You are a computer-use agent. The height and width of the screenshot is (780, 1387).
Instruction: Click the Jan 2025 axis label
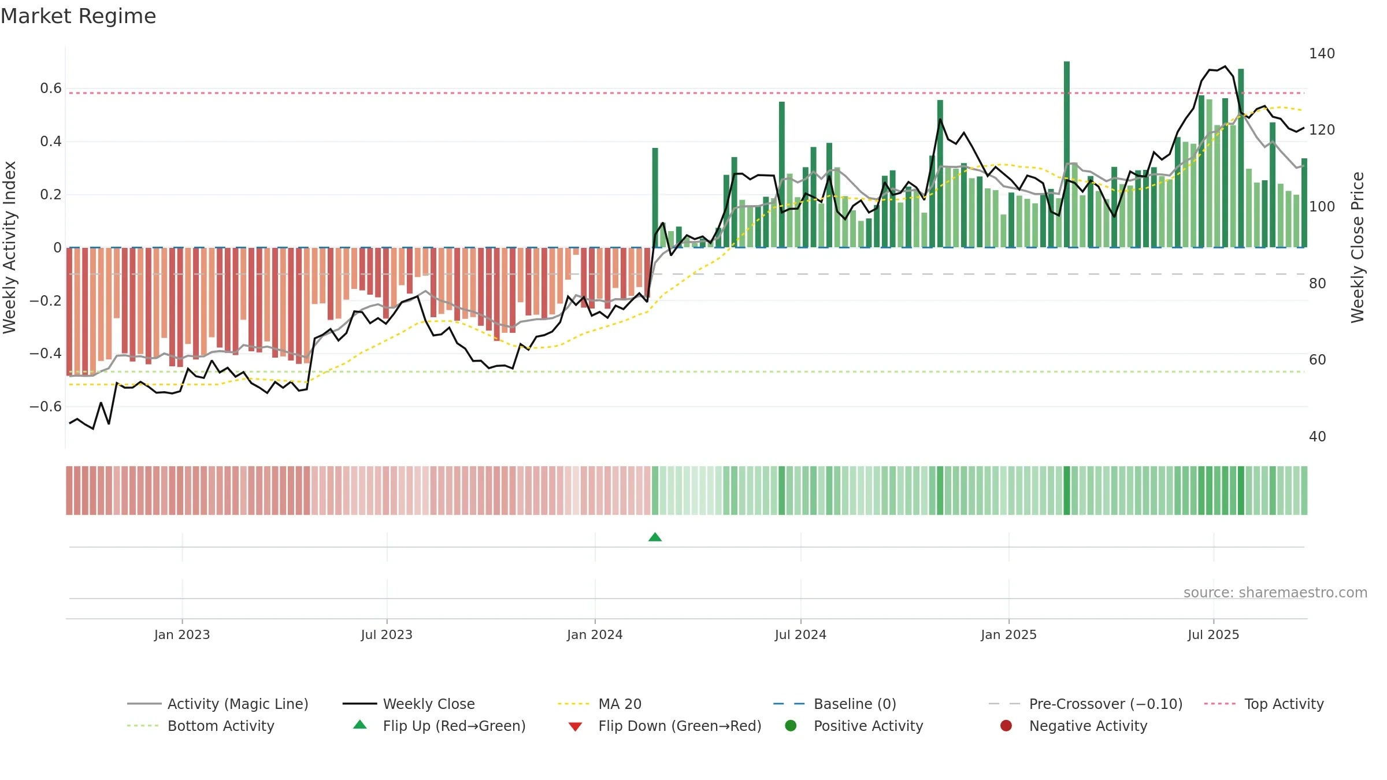pos(1008,634)
